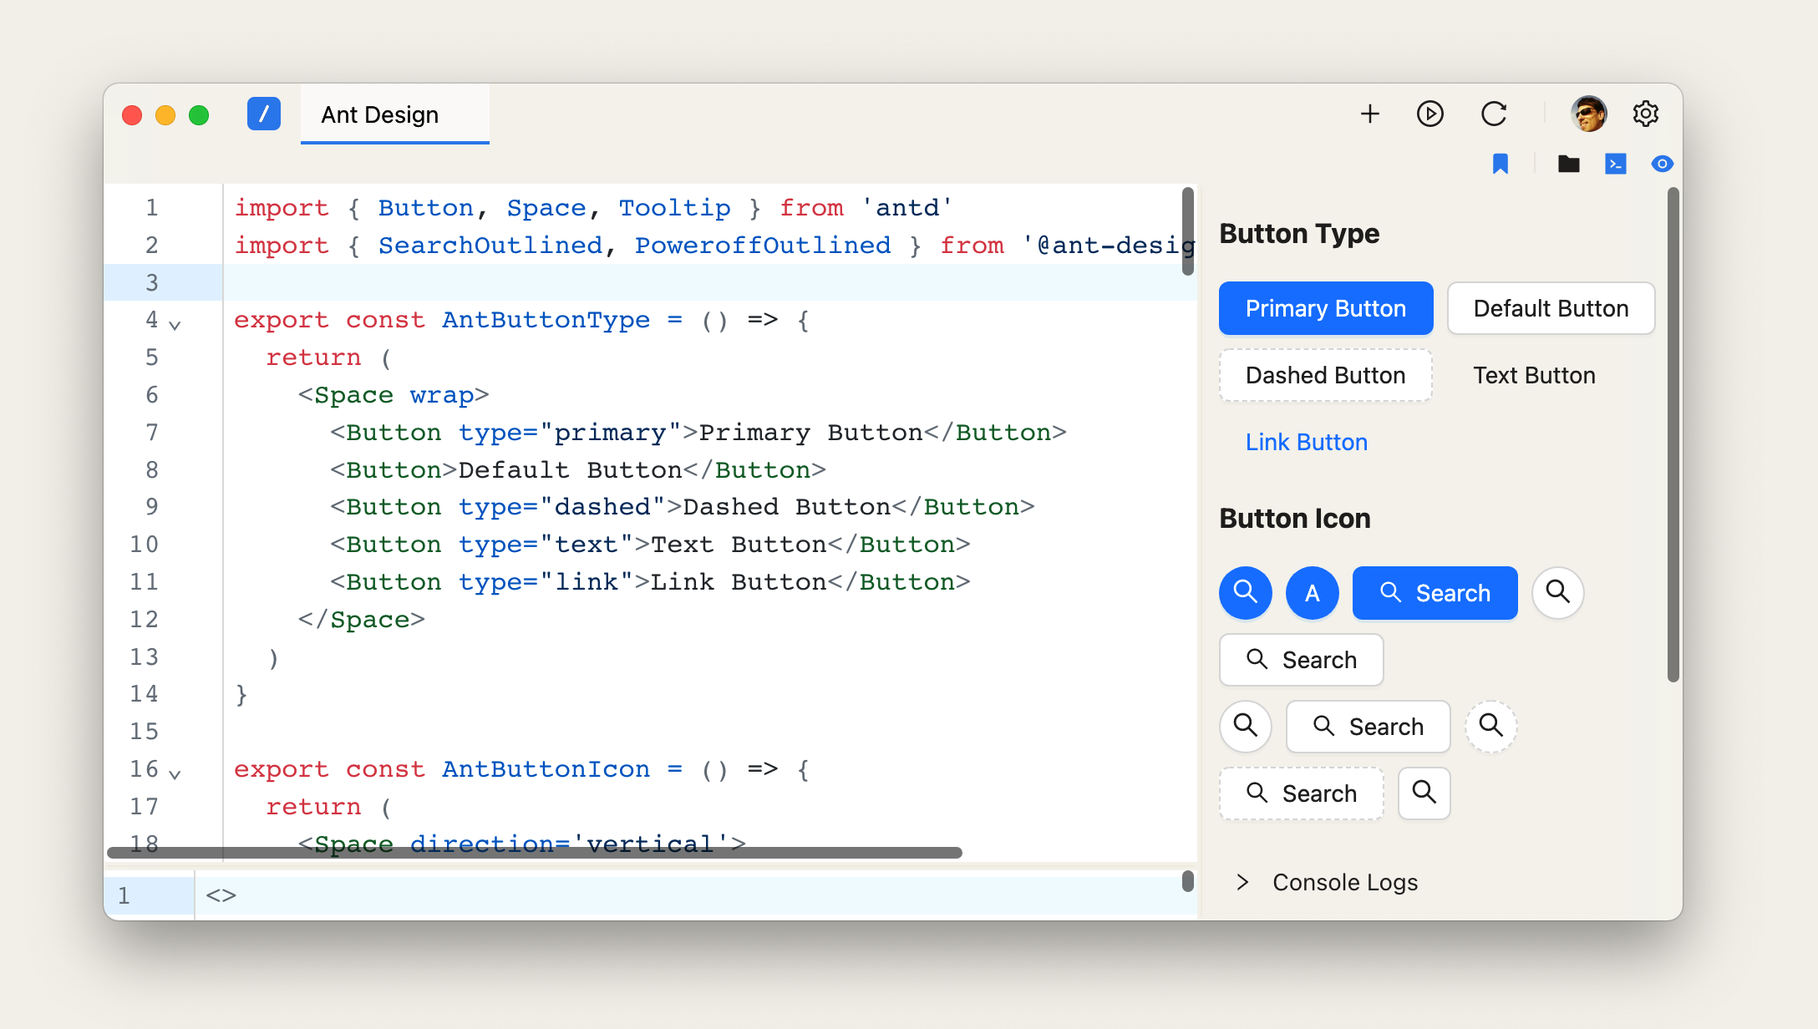Click the plus icon to add new

point(1369,114)
